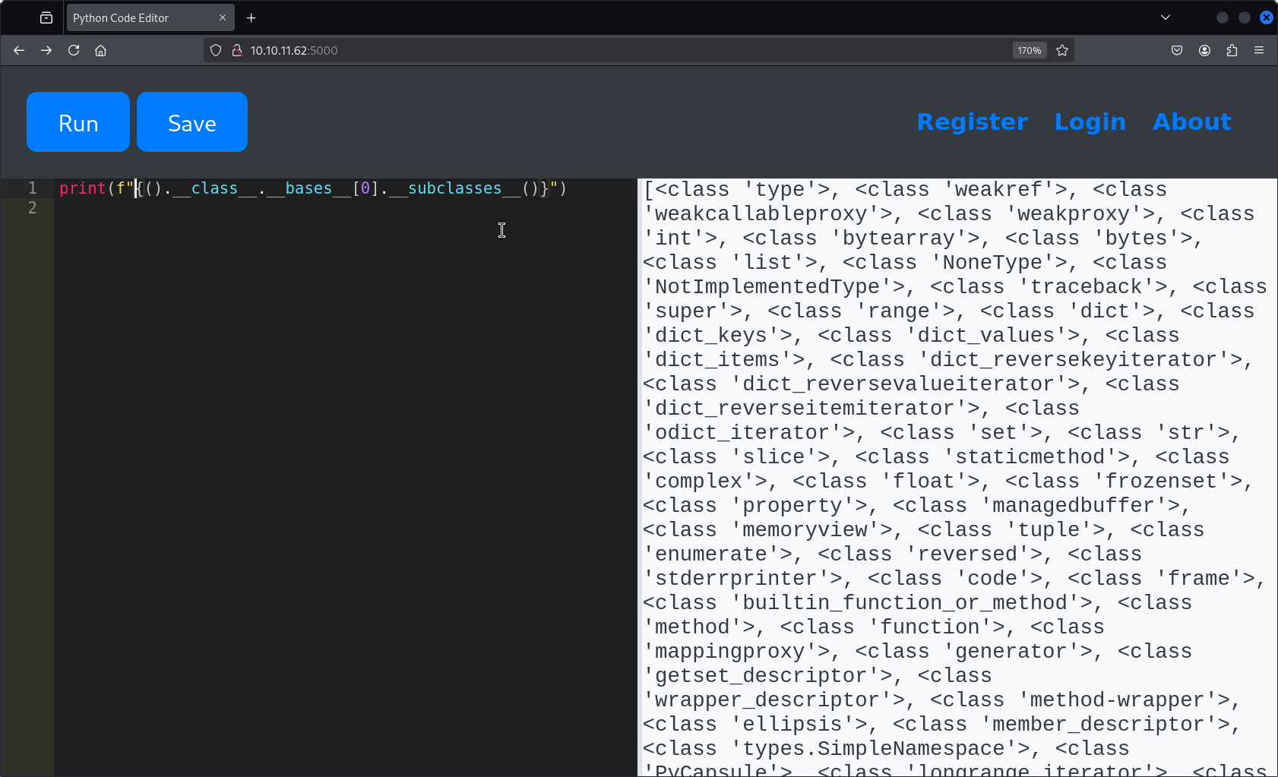Reload the current page
This screenshot has height=777, width=1278.
point(74,50)
